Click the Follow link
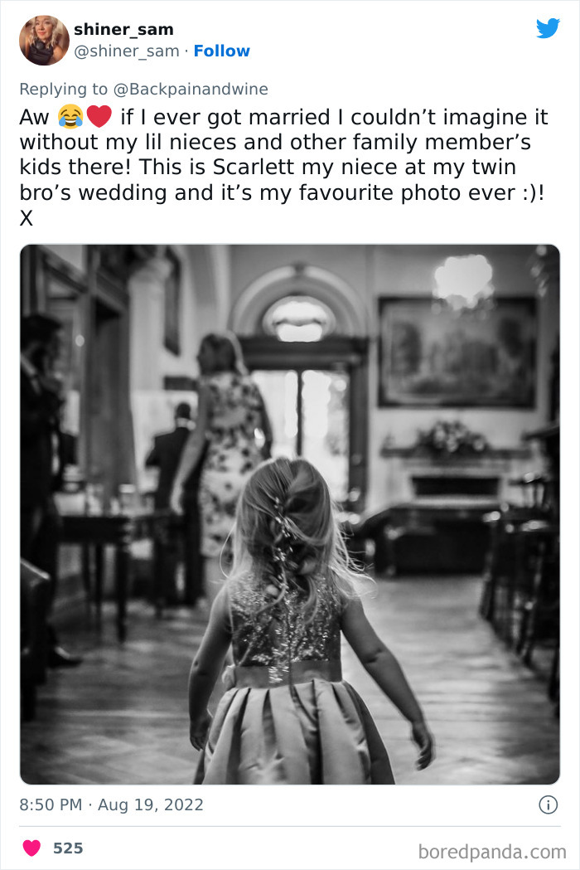This screenshot has height=870, width=580. pyautogui.click(x=222, y=51)
